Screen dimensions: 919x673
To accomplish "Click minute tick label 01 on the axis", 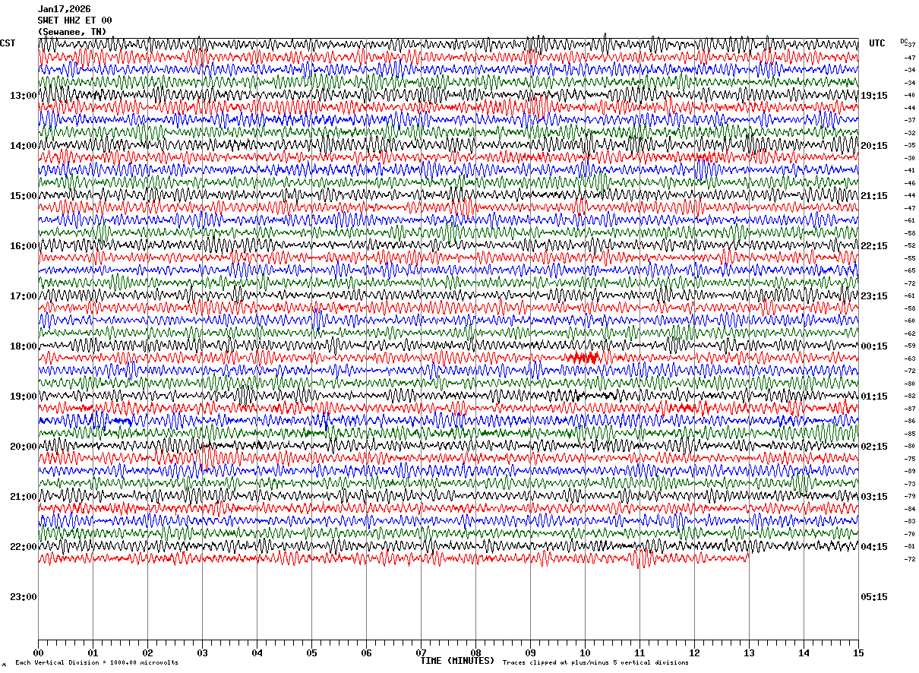I will 93,652.
